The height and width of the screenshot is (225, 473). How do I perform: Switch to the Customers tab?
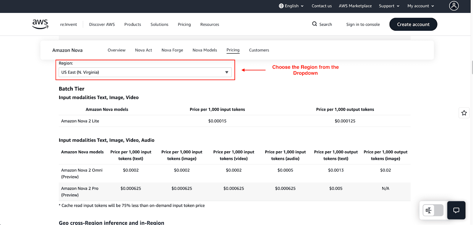coord(259,50)
